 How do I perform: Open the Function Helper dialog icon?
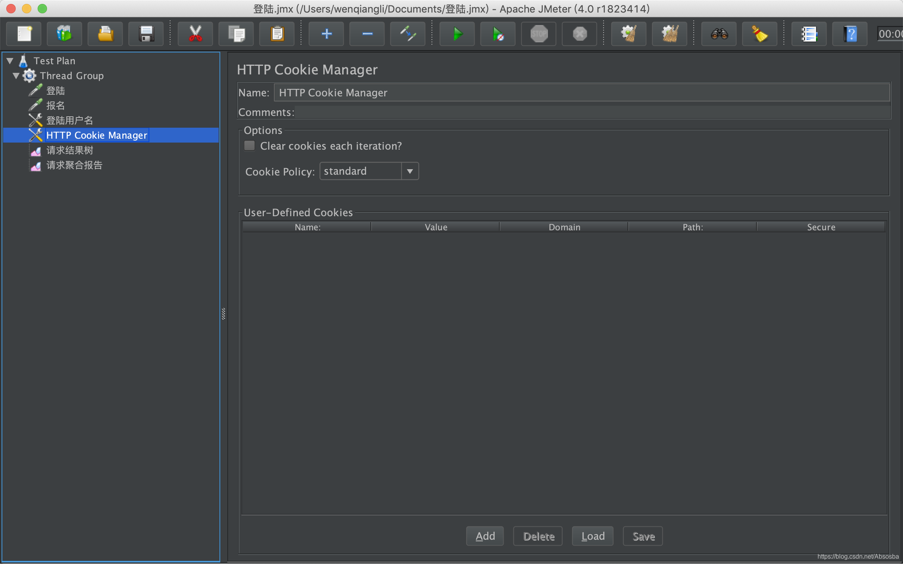tap(809, 34)
